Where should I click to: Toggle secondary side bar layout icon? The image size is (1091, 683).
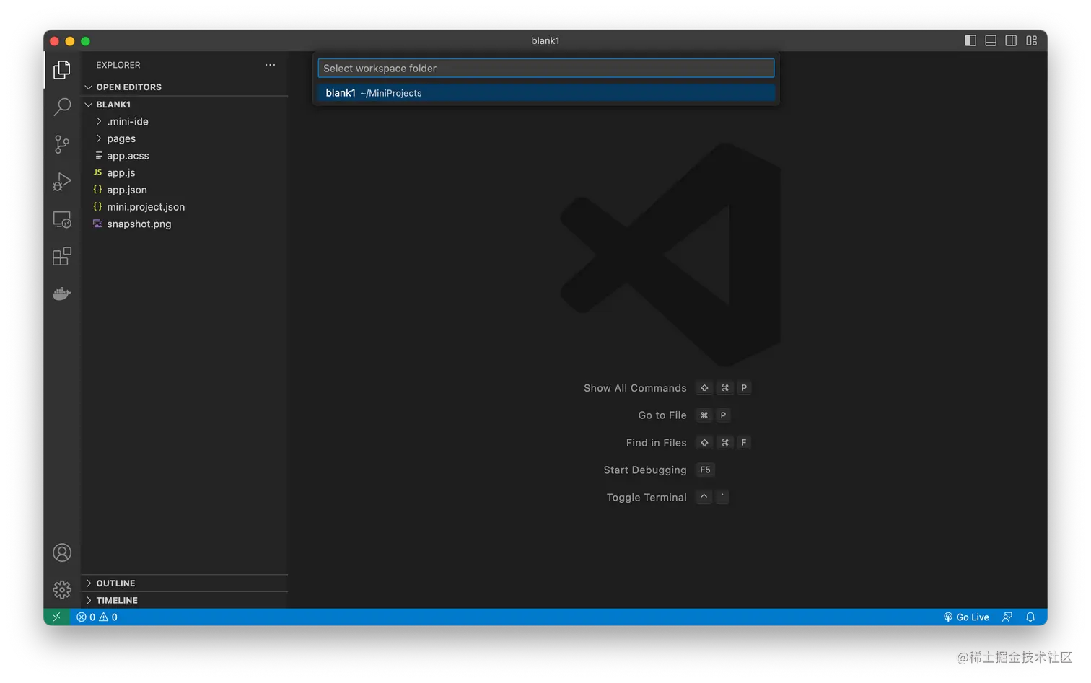[1011, 40]
